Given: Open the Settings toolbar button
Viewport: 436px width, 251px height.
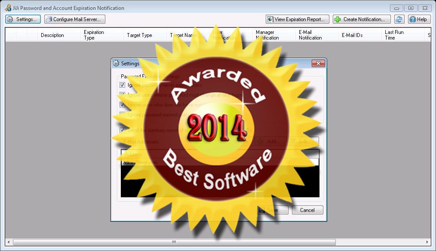Looking at the screenshot, I should point(23,19).
